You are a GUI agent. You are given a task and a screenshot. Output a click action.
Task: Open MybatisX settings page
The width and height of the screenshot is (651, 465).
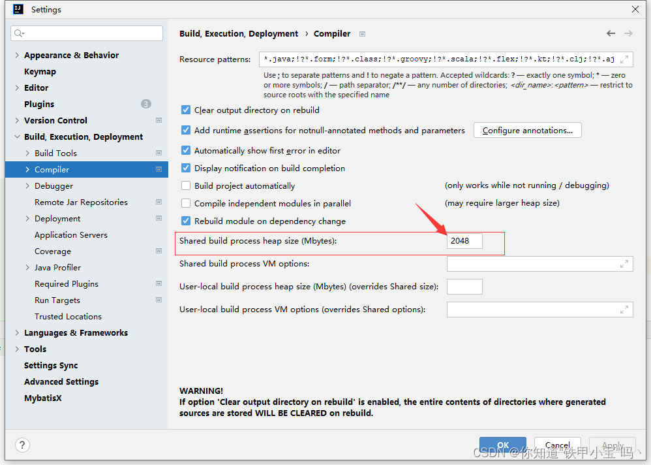tap(43, 398)
